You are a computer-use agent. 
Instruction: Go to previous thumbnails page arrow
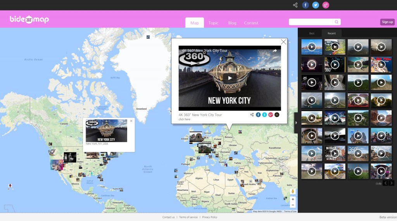point(385,183)
